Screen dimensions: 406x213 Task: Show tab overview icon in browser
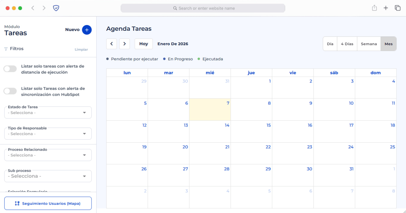(398, 8)
